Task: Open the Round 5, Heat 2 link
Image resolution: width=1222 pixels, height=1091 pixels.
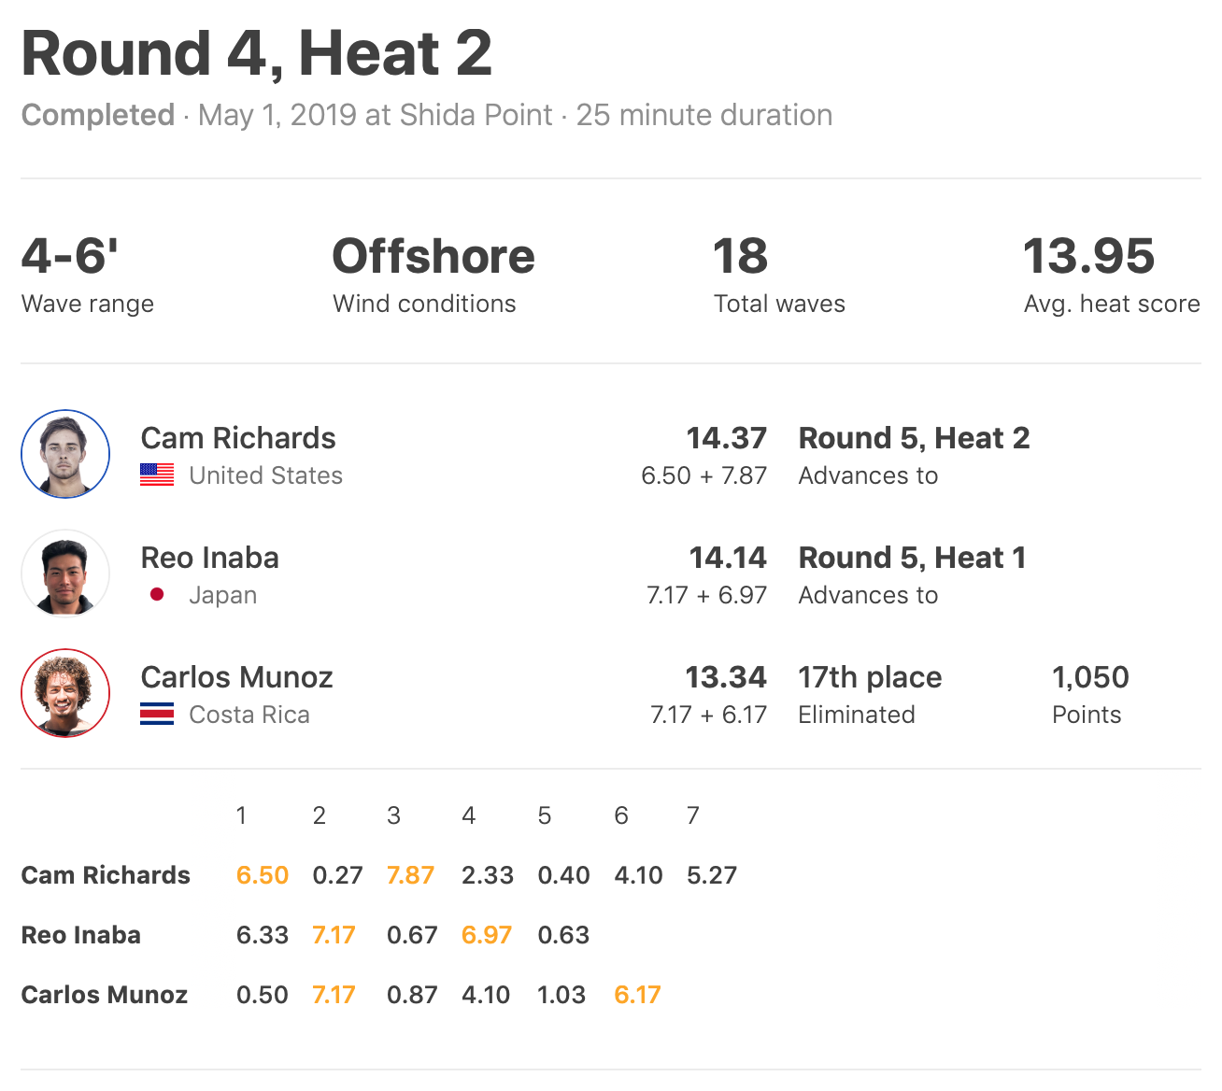Action: point(914,438)
